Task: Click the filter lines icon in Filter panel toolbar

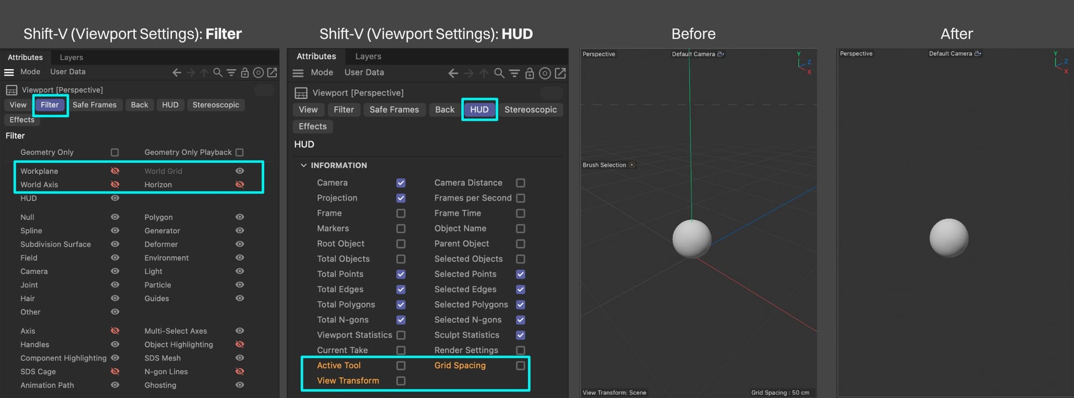Action: [231, 72]
